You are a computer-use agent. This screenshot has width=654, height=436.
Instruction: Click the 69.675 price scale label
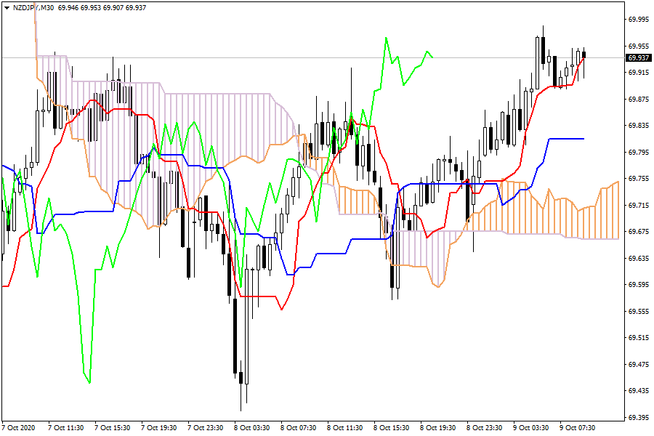[638, 232]
